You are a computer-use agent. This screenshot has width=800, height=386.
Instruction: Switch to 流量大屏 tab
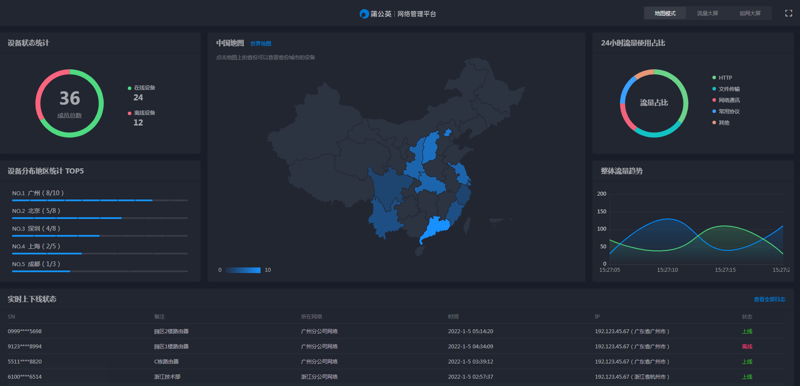pos(707,13)
